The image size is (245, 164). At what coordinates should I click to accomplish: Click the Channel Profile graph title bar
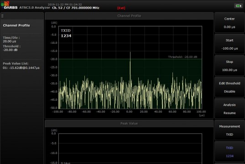[x=129, y=16]
